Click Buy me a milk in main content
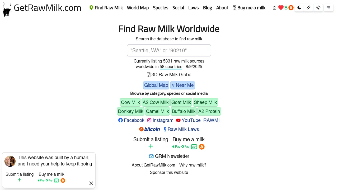Screen dimensions: 338x190 pyautogui.click(x=189, y=139)
